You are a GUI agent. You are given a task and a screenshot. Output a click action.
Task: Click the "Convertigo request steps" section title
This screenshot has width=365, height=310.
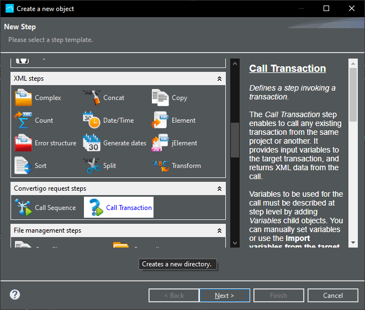pos(50,188)
